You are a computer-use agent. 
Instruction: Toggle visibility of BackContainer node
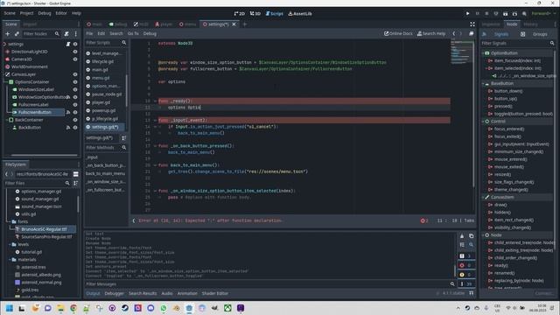[x=75, y=120]
